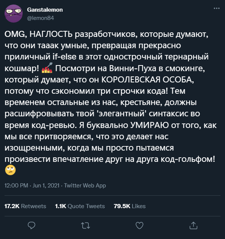The height and width of the screenshot is (239, 225).
Task: Click the phrase КОРОЛЕВСКАЯ ОСОБА in tweet
Action: coord(148,79)
